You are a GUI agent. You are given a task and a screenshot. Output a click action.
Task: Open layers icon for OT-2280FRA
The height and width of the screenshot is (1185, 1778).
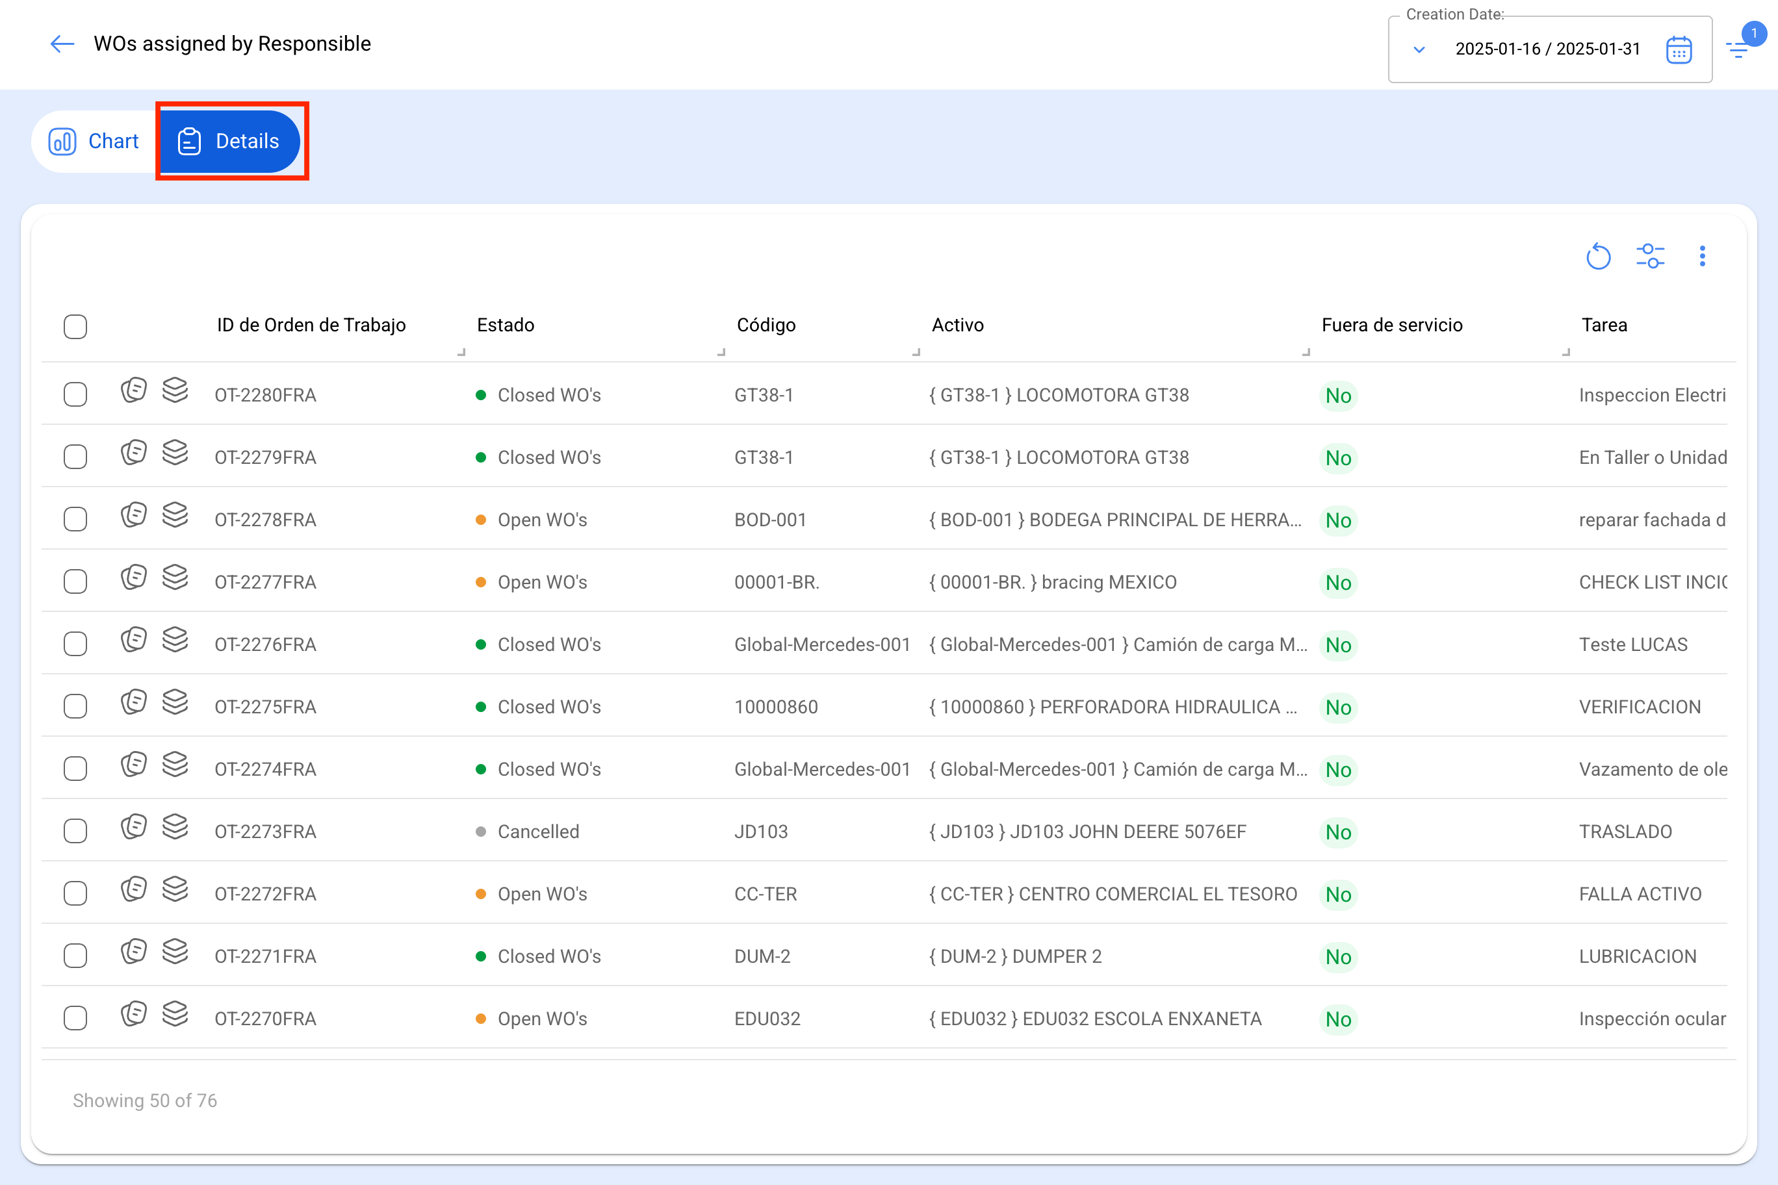(175, 390)
